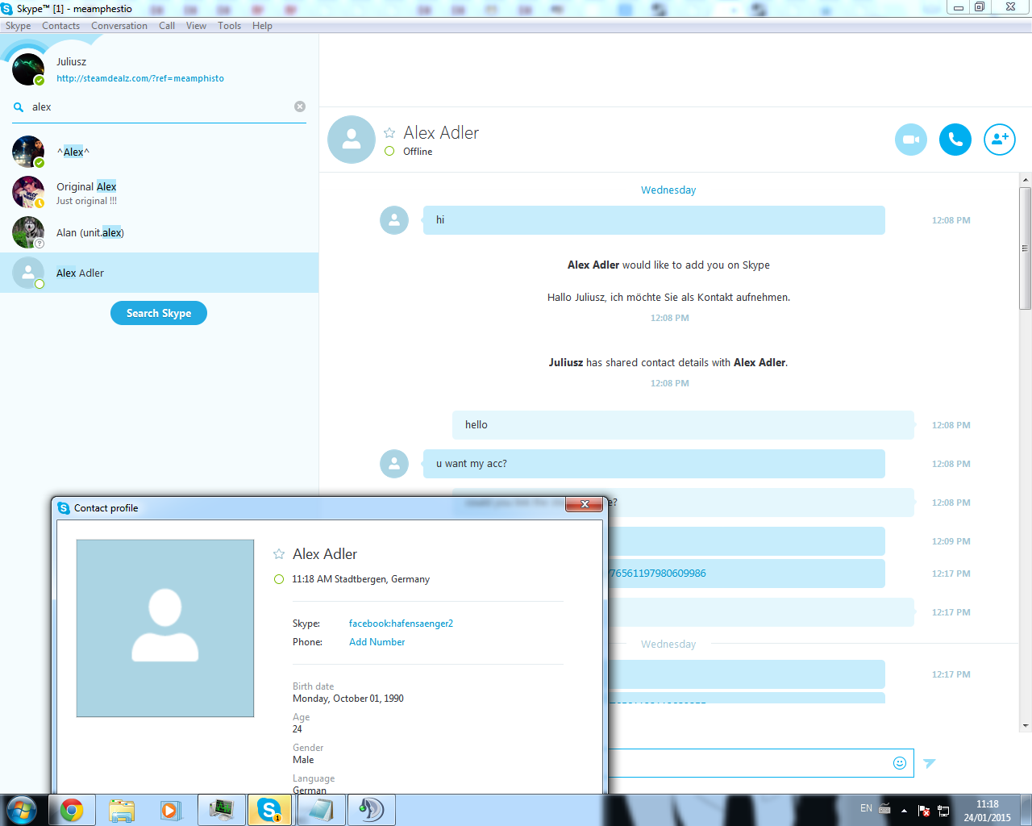Viewport: 1032px width, 826px height.
Task: Toggle the favorite star beside Alex Adler header
Action: pos(389,133)
